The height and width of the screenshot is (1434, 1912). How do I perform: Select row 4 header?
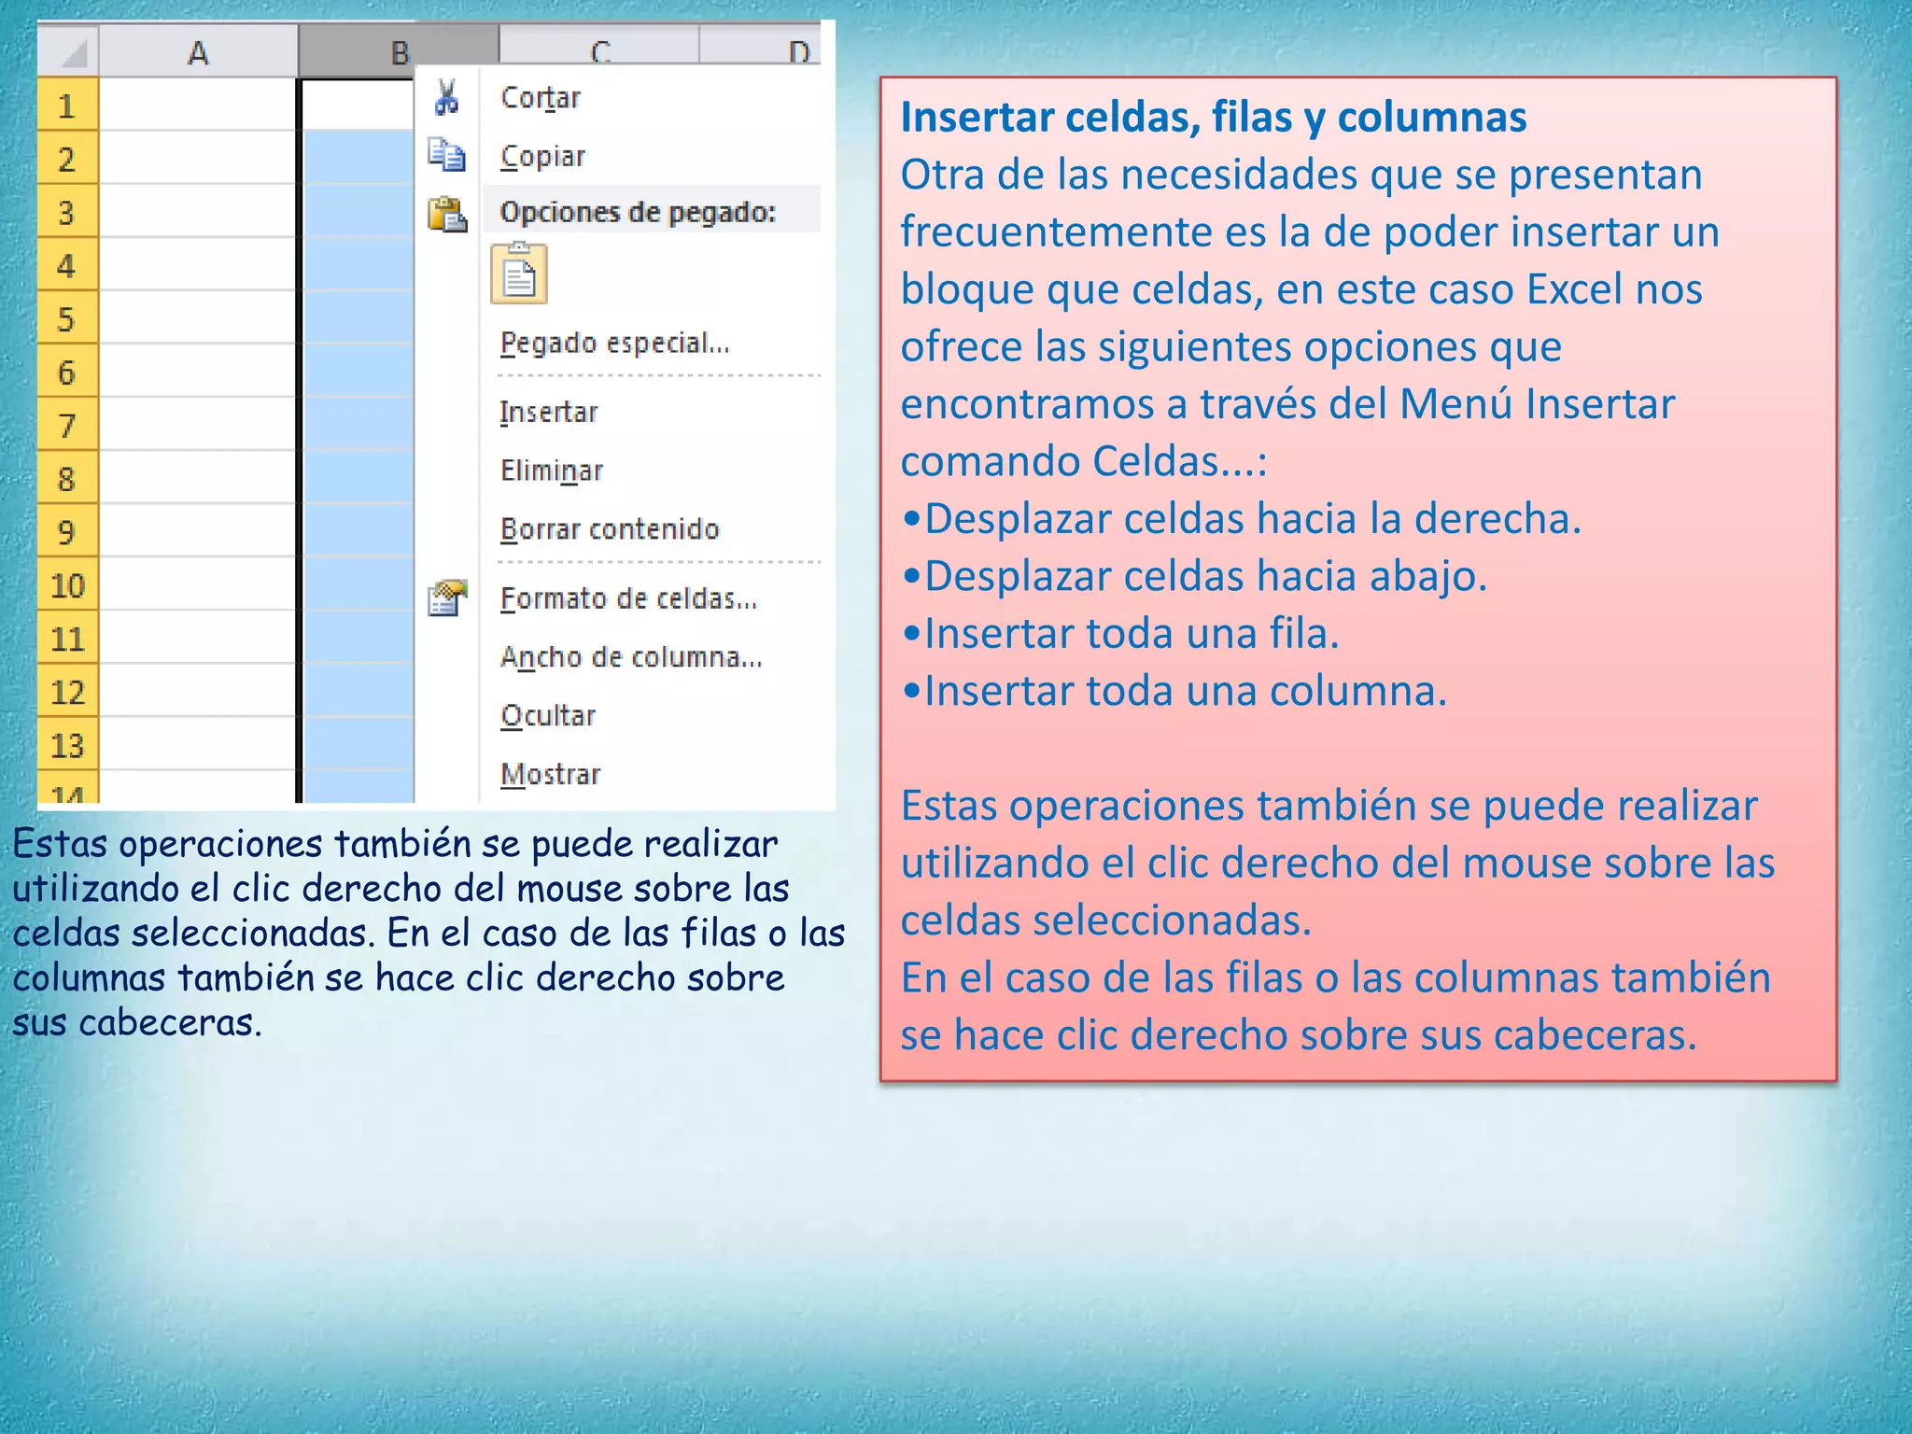pyautogui.click(x=67, y=265)
